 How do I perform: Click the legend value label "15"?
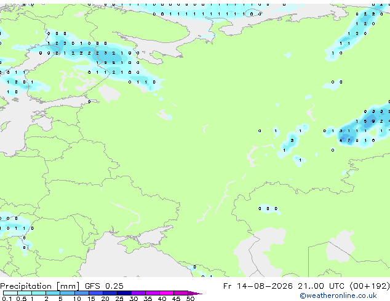91,299
